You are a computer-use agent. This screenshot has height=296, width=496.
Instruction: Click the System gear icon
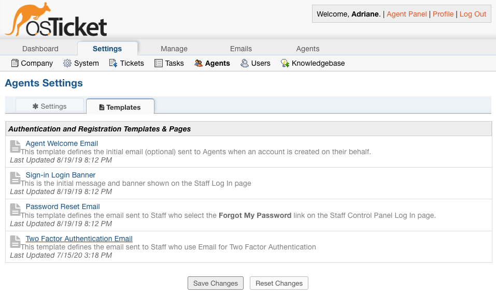67,63
